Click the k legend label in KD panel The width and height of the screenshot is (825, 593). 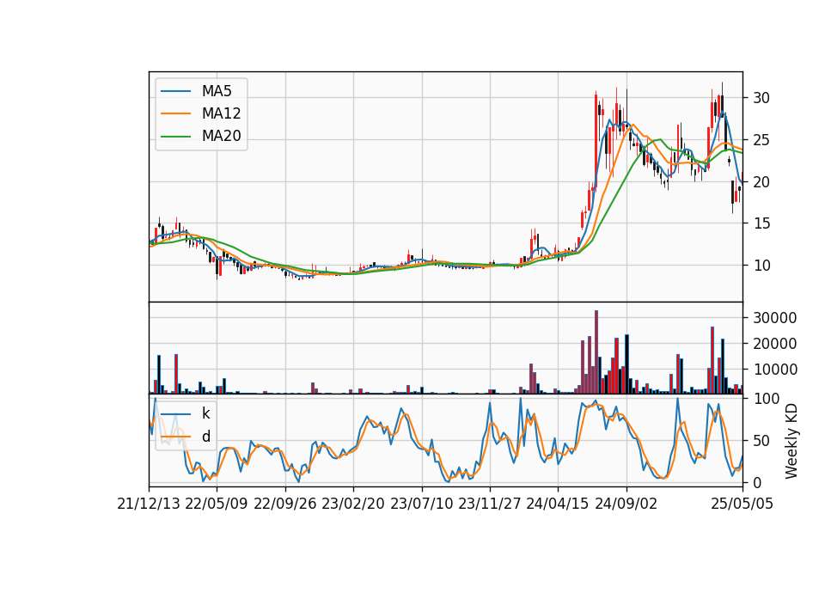click(205, 413)
